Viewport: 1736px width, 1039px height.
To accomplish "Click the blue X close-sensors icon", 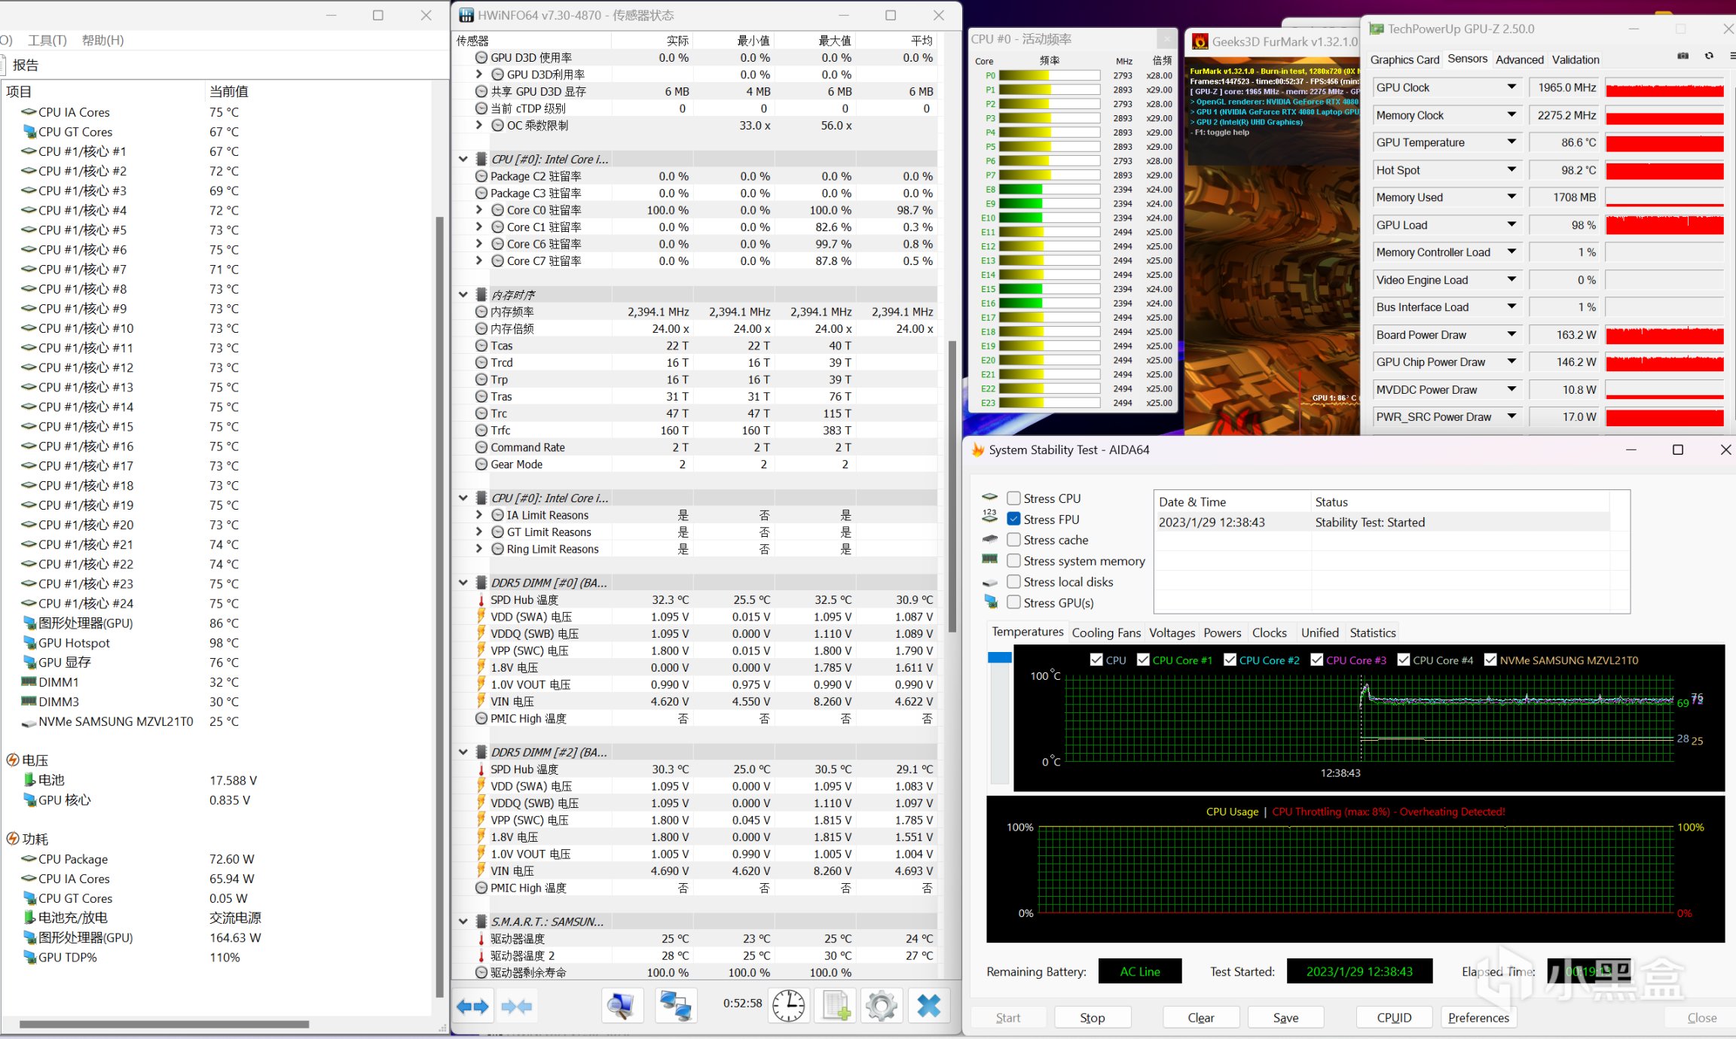I will pos(928,1006).
